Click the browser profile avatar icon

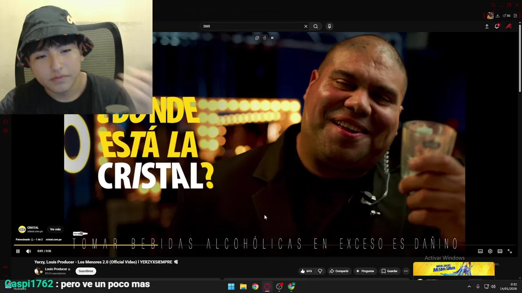point(490,15)
